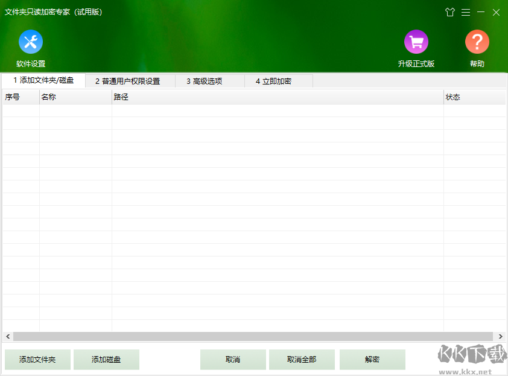Close the application window
Screen dimensions: 508x376
pyautogui.click(x=496, y=12)
